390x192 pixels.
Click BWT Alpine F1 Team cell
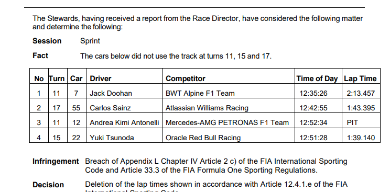[200, 94]
